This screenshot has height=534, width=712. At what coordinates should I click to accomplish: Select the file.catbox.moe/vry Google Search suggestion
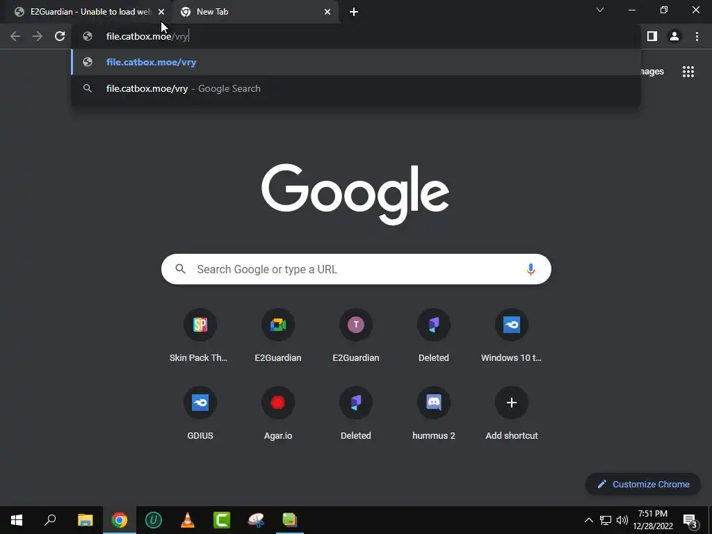click(x=356, y=88)
